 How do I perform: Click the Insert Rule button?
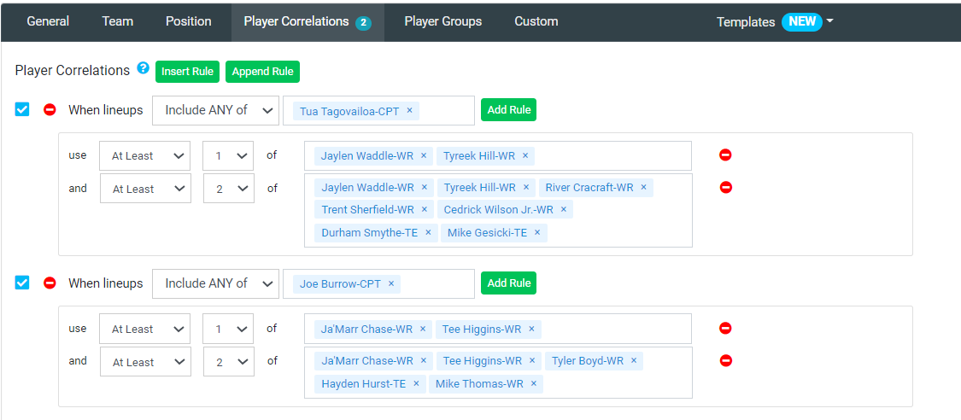tap(188, 72)
